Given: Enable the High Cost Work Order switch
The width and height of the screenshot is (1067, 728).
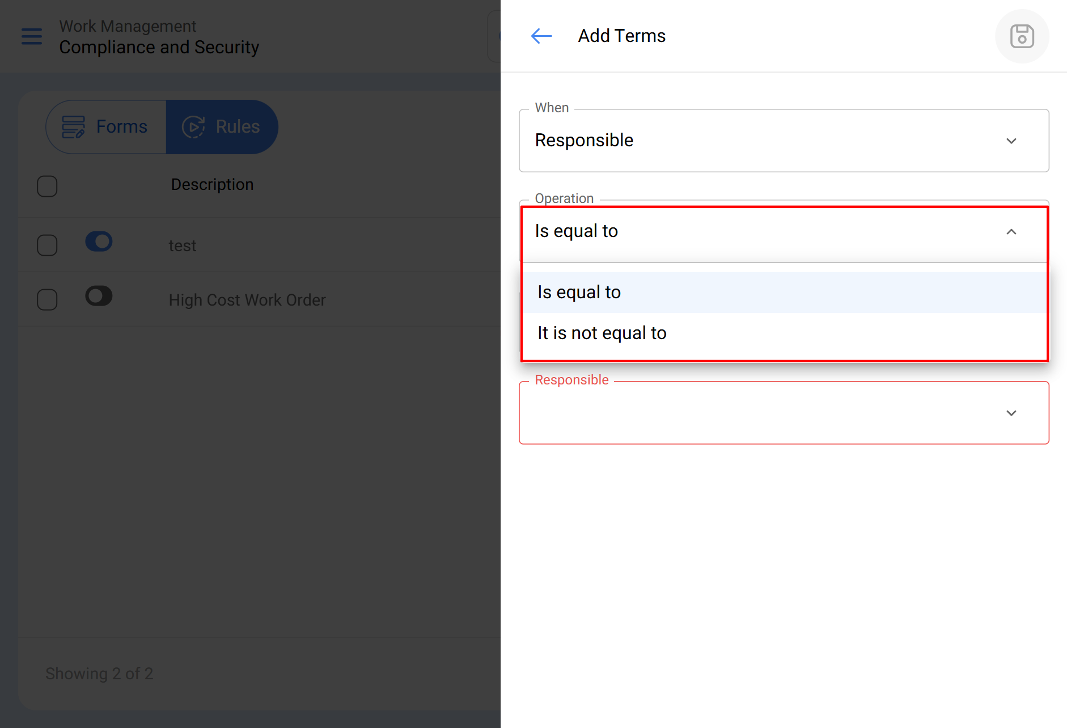Looking at the screenshot, I should pyautogui.click(x=99, y=296).
